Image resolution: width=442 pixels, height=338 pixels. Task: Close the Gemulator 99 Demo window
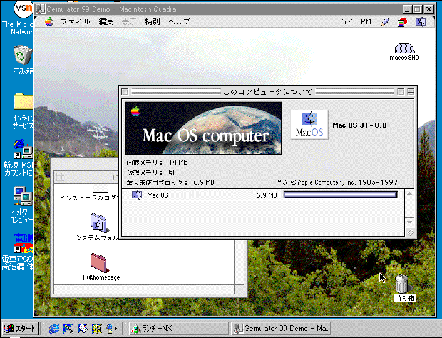[428, 9]
